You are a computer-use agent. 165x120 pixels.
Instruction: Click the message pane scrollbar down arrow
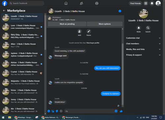pyautogui.click(x=123, y=106)
